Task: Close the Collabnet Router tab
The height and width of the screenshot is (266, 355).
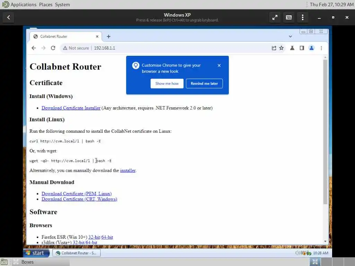Action: point(97,36)
